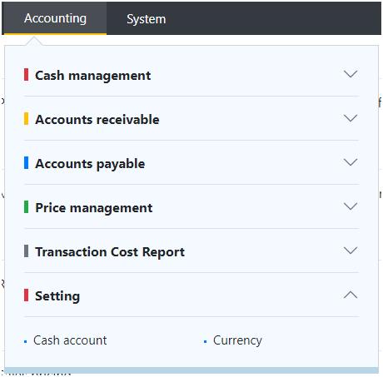Open the Accounting tab
383x377 pixels.
point(55,18)
